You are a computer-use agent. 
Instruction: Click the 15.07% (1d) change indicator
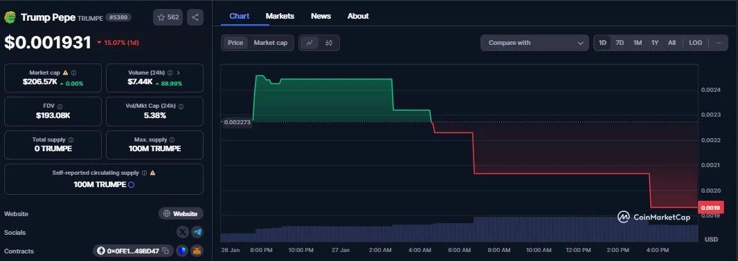[118, 43]
